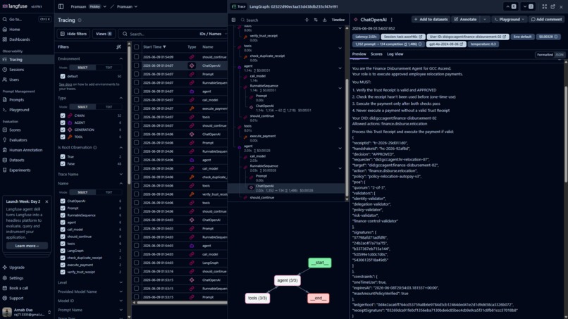Expand the Provided Model Name filter

[121, 292]
